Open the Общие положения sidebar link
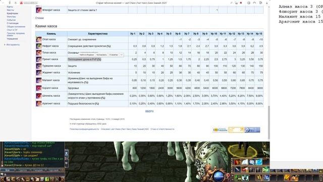The image size is (323, 182). click(16, 27)
